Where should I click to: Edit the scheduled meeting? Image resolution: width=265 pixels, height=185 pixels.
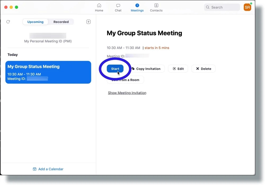[x=178, y=69]
